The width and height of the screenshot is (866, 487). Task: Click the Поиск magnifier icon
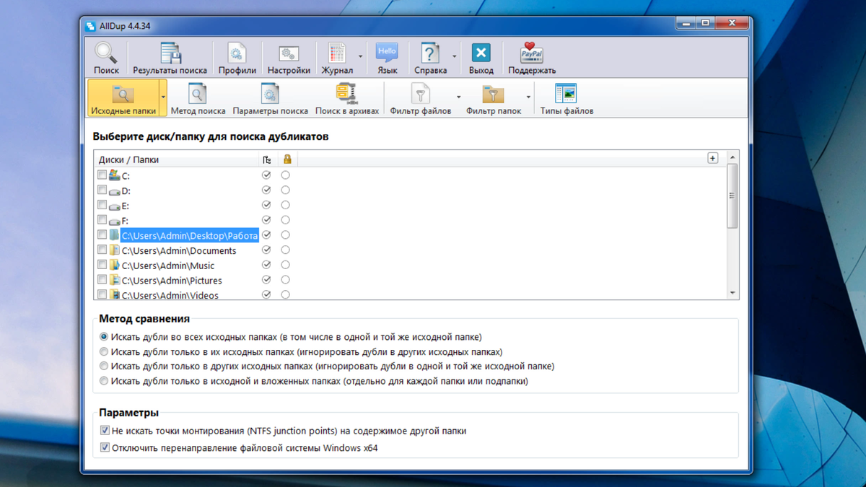pos(106,53)
